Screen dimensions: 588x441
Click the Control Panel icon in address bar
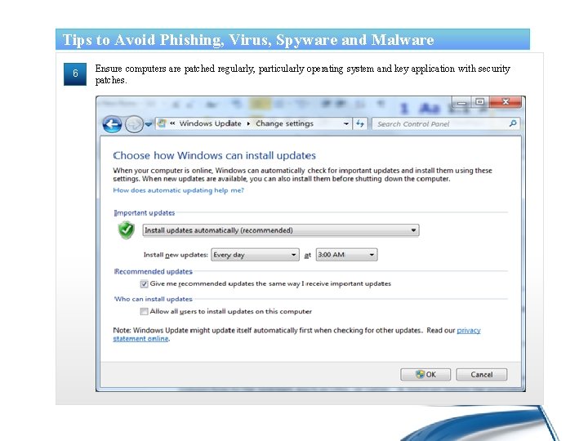162,123
